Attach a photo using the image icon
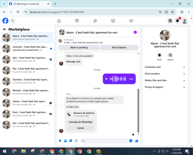 65,141
